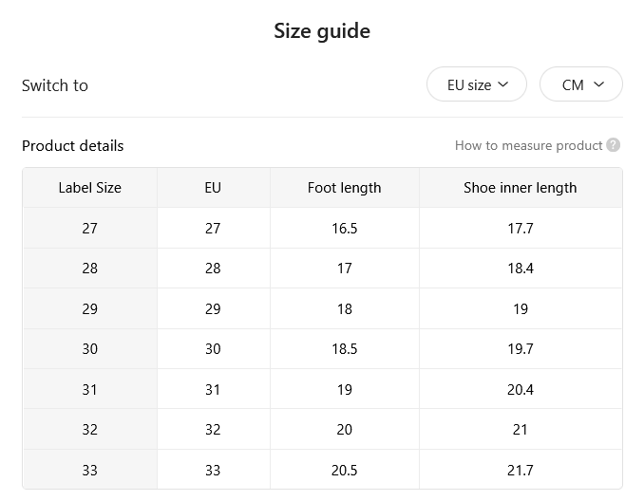Click the chevron in EU size selector
625x501 pixels.
(503, 84)
